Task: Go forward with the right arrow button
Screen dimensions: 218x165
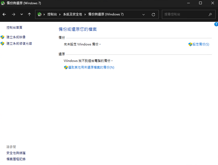Action: tap(14, 14)
